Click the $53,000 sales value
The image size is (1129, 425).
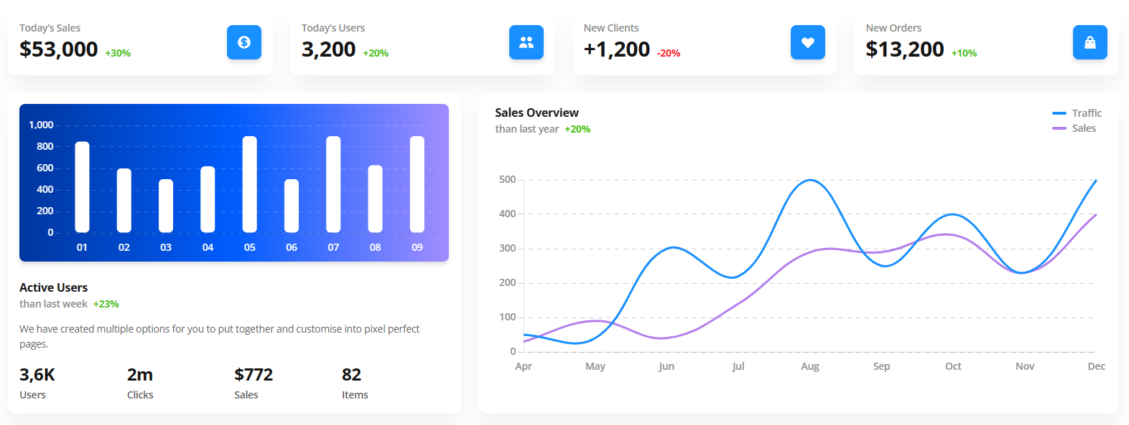[x=59, y=49]
